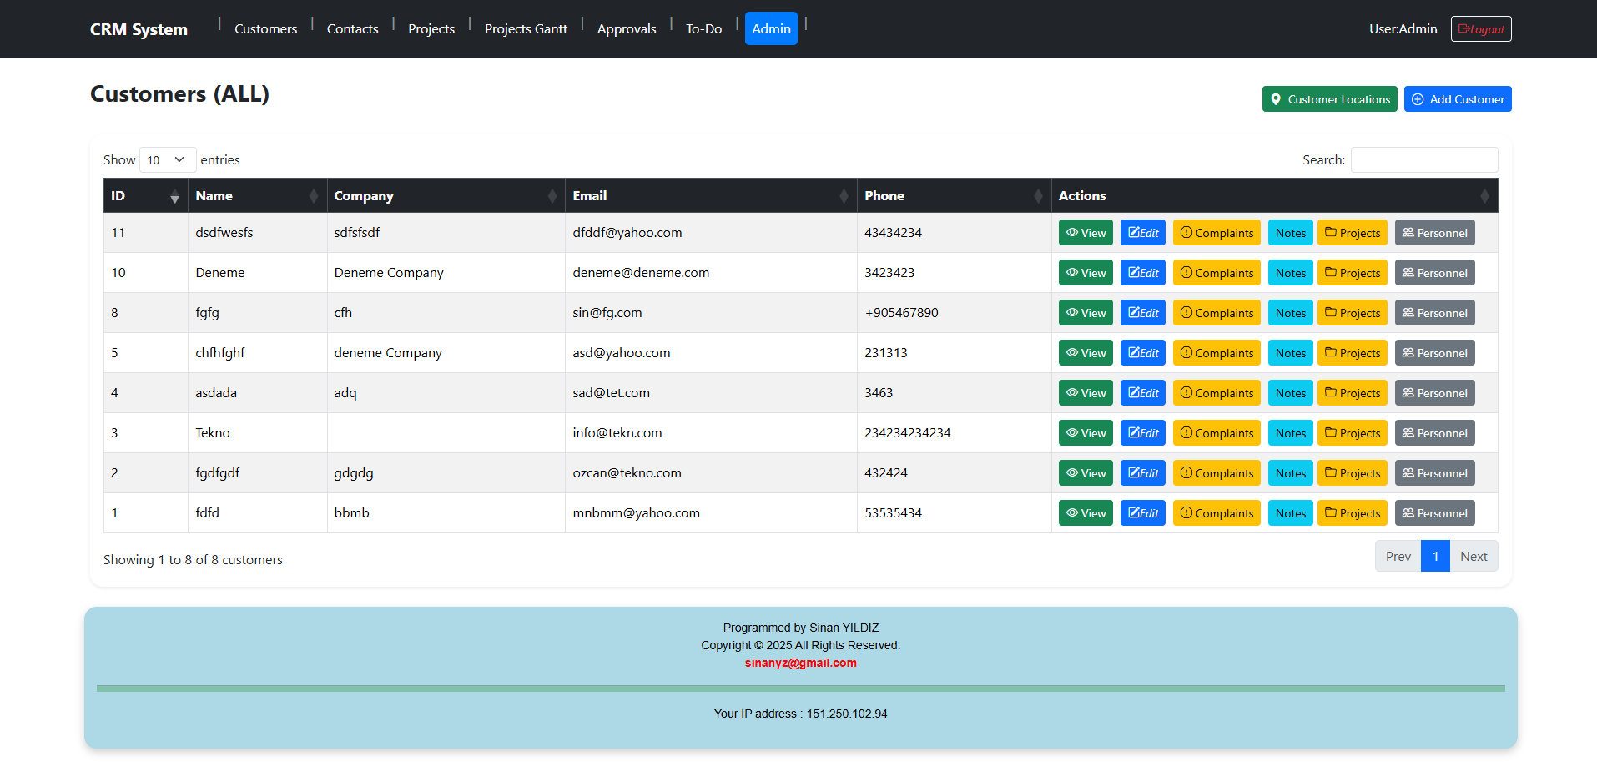Click the Showing 1 to 8 of 8 customers text
The height and width of the screenshot is (762, 1597).
tap(193, 560)
